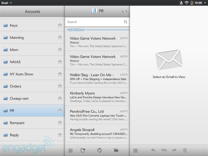
Task: Click the muted notifications bell icon
Action: pyautogui.click(x=181, y=3)
